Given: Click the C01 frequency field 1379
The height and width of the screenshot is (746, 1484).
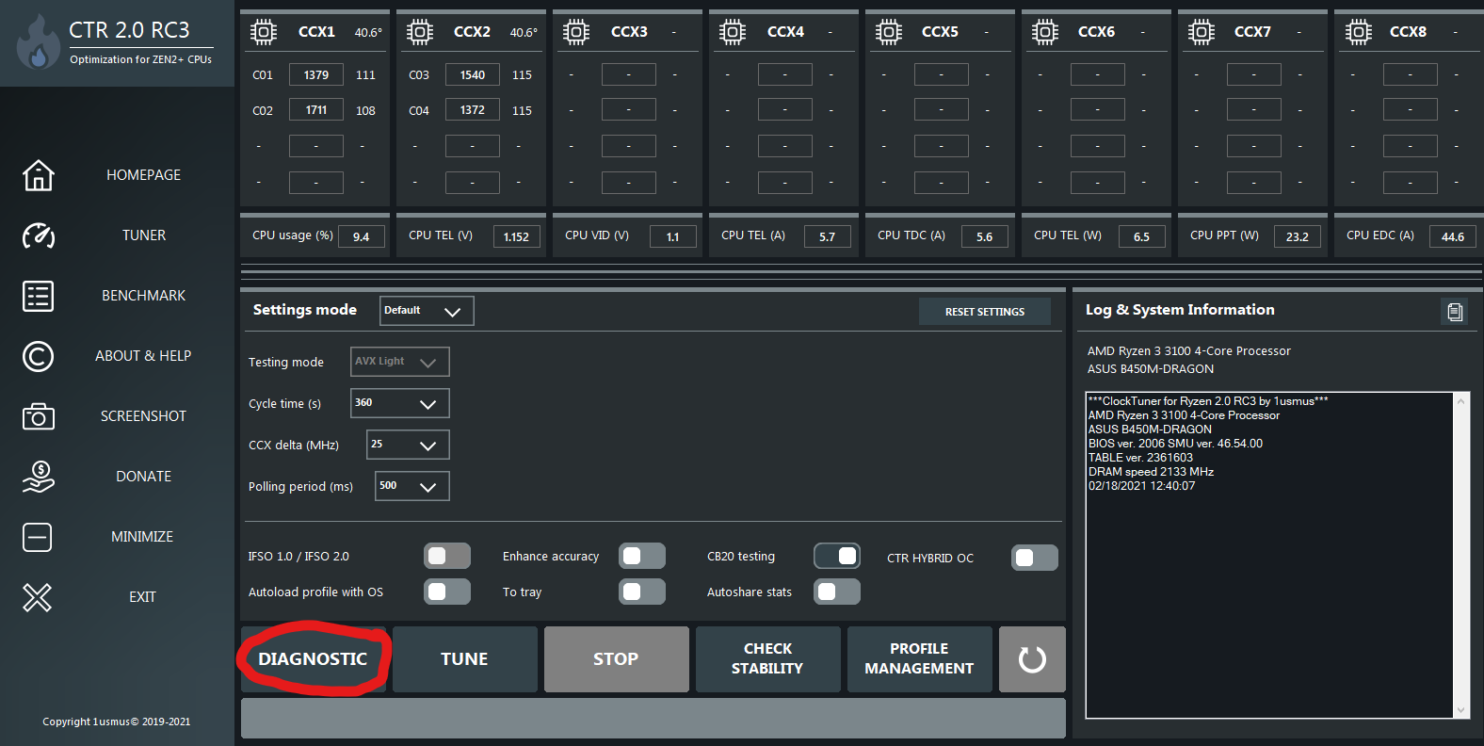Looking at the screenshot, I should pos(316,74).
